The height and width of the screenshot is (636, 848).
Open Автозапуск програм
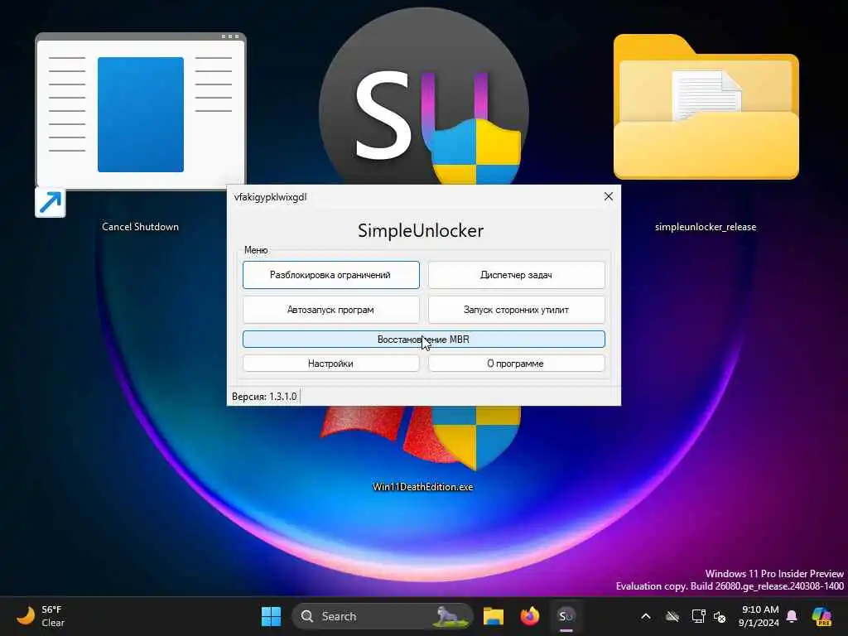331,310
